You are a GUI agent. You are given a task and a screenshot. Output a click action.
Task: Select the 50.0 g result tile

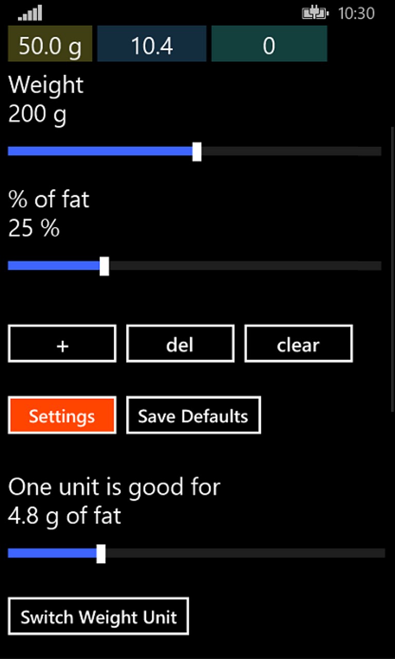click(50, 44)
